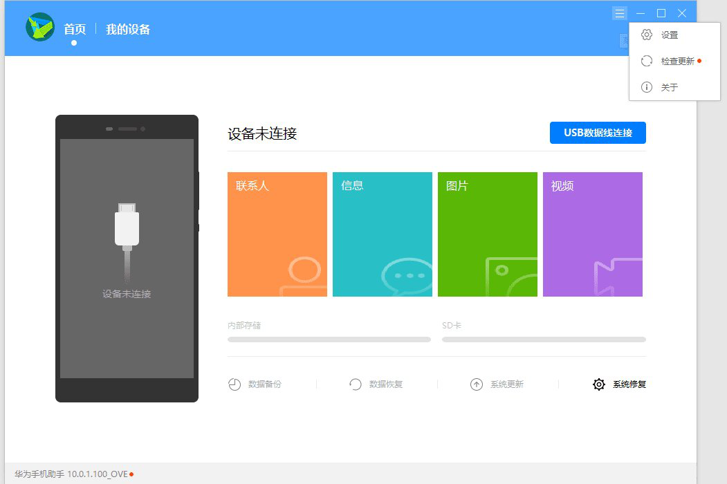Open the 视频 videos tile
The width and height of the screenshot is (727, 484).
tap(593, 234)
